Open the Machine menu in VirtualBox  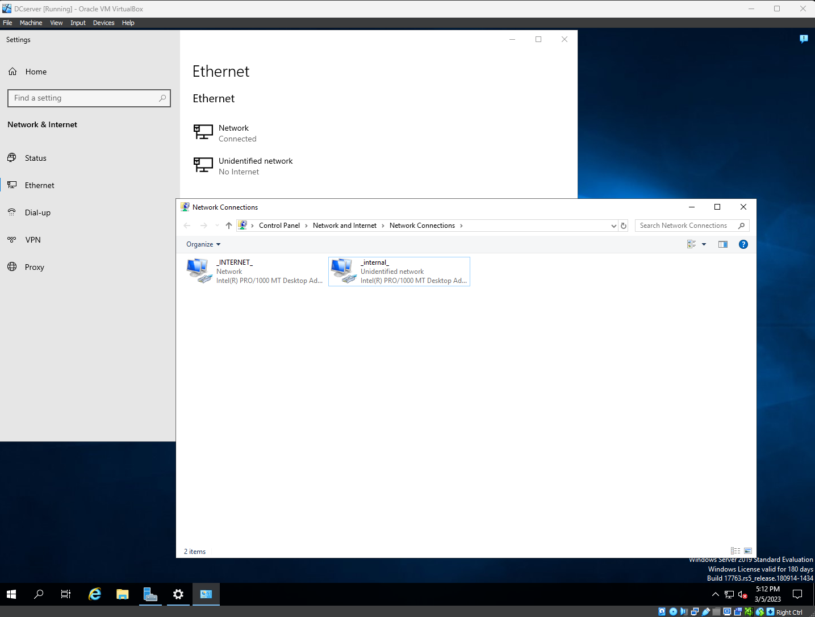point(31,23)
